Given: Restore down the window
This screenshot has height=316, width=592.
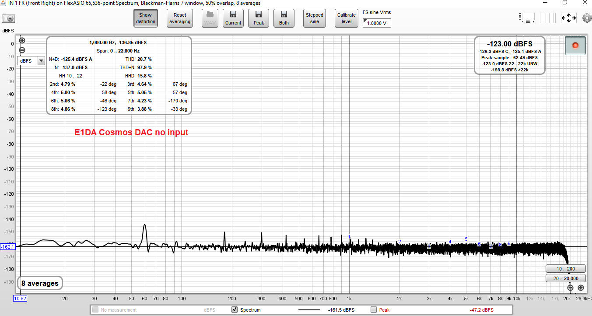Looking at the screenshot, I should [565, 3].
